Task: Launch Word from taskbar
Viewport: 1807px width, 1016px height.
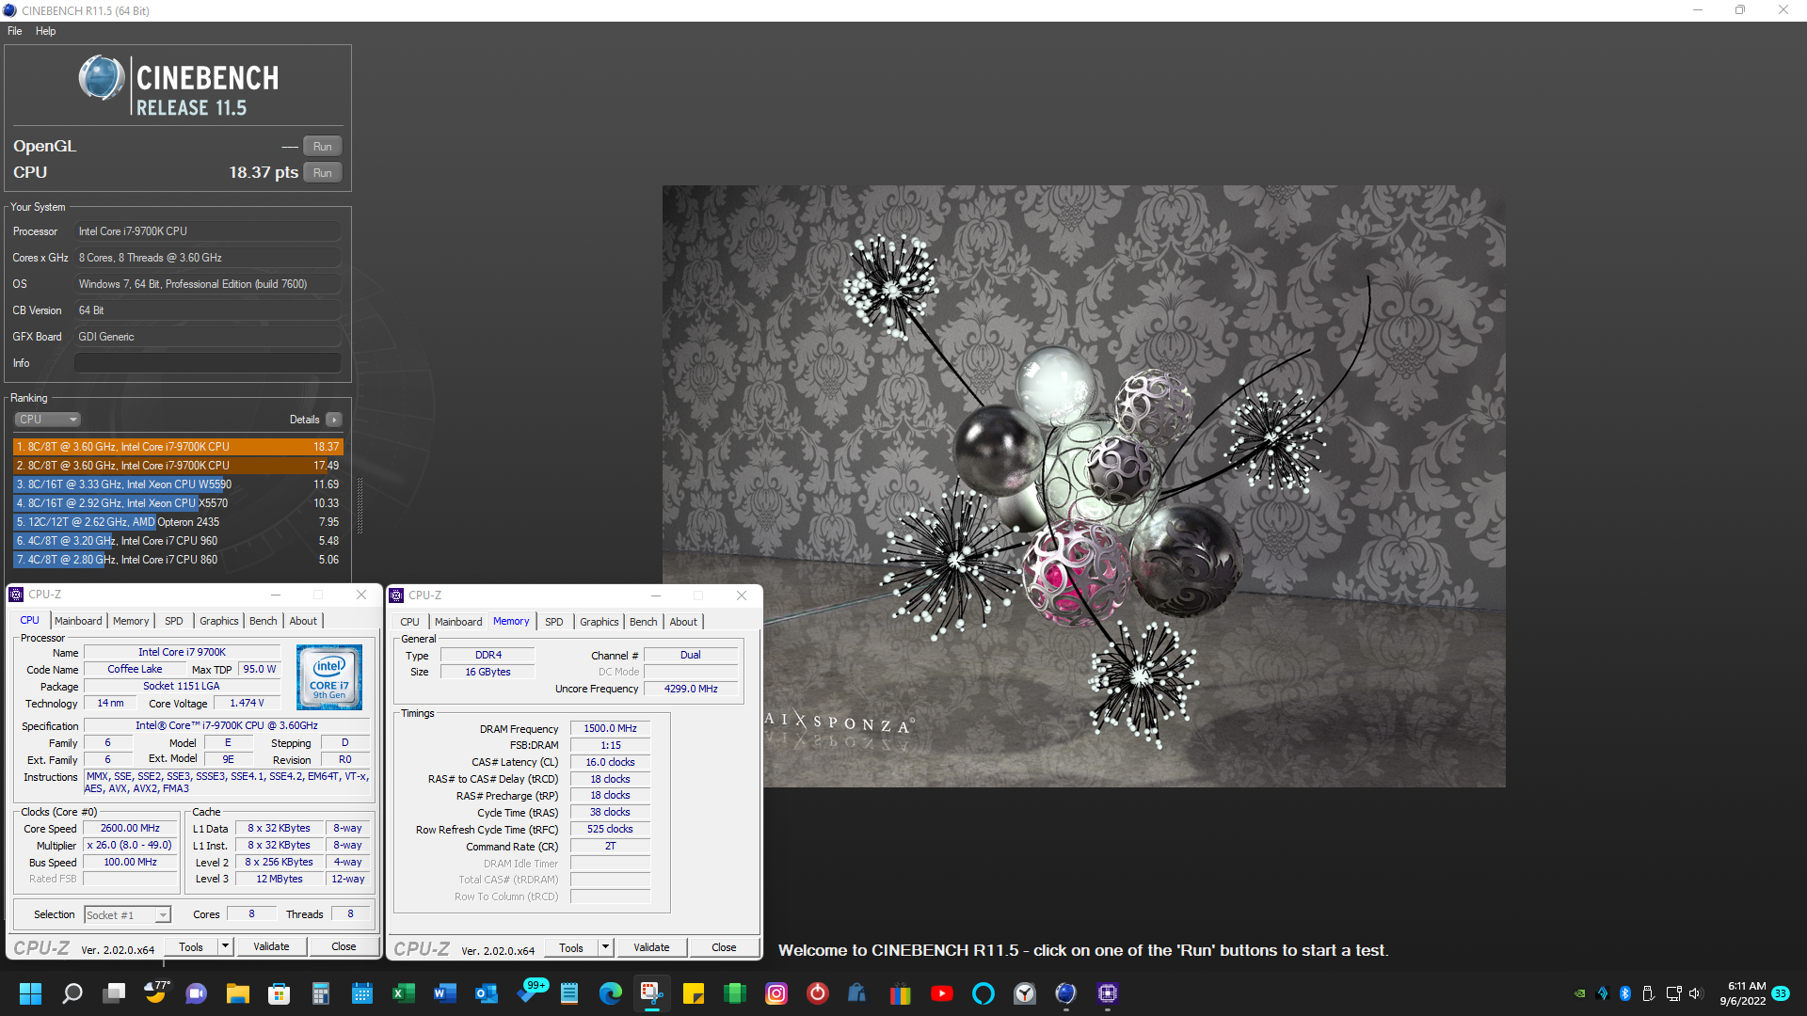Action: click(x=445, y=993)
